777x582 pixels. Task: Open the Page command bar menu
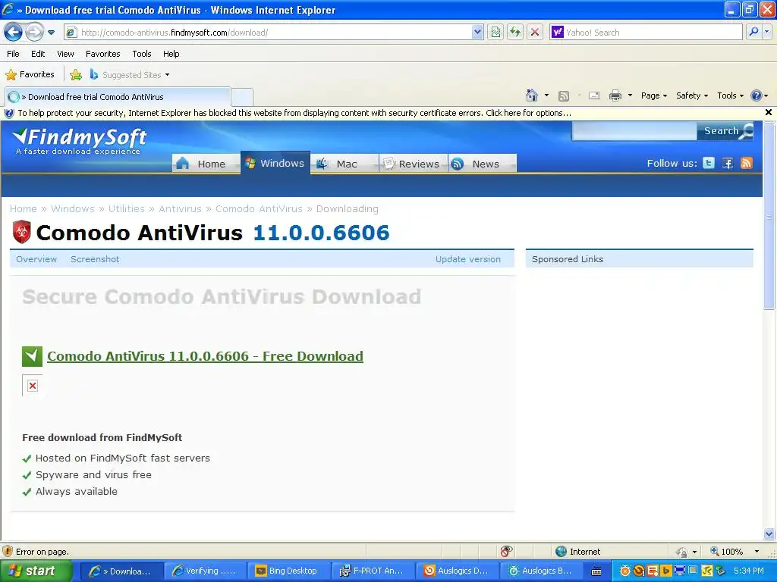tap(653, 95)
